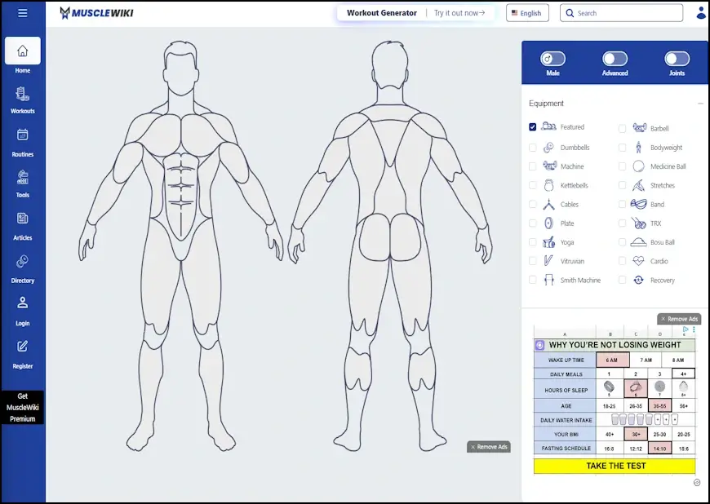Screen dimensions: 710x504
Task: Turn on the Joints toggle
Action: tap(677, 59)
